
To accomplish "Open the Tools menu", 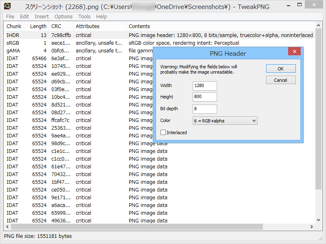I will point(84,16).
